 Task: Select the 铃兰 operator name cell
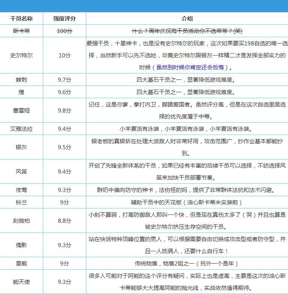[x=21, y=202]
